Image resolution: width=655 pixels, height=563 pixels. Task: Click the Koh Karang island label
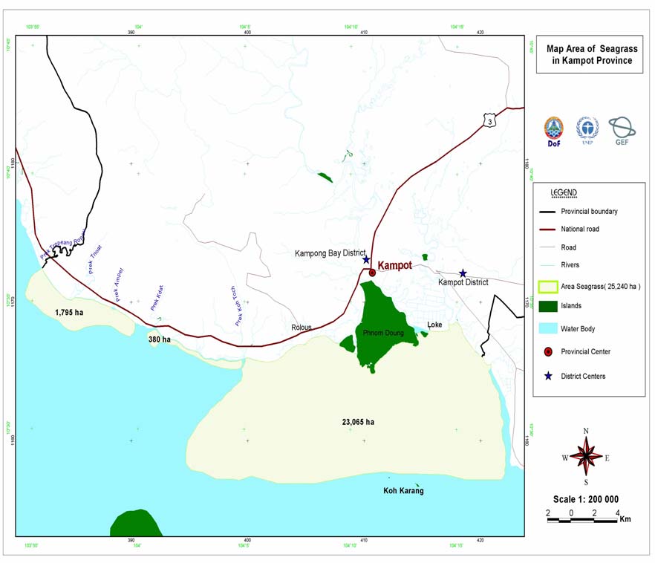403,491
